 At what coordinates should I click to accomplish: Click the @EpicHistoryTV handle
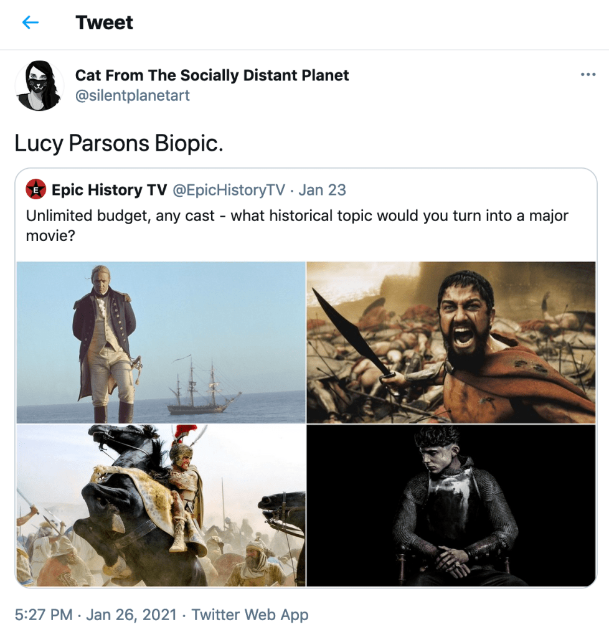(x=228, y=189)
